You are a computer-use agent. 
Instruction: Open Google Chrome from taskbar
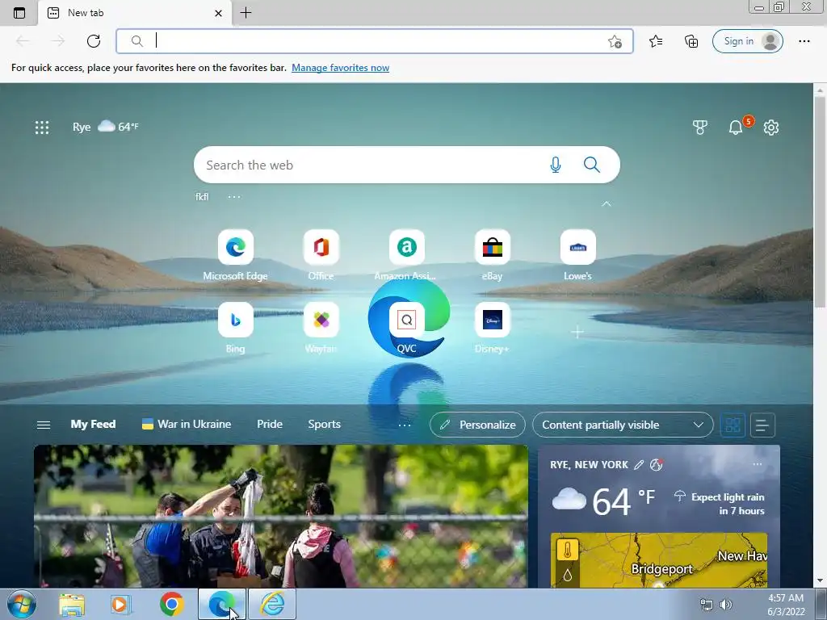pyautogui.click(x=171, y=604)
